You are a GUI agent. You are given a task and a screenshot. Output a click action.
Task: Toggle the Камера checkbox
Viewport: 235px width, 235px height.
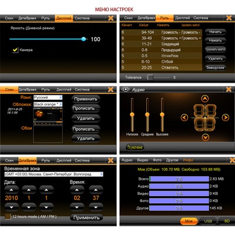coord(15,50)
